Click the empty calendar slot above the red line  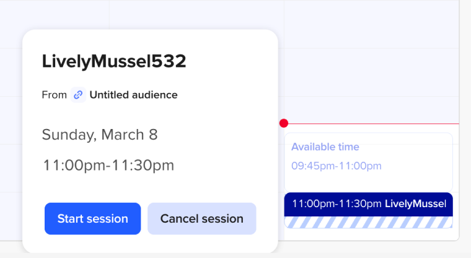click(372, 74)
